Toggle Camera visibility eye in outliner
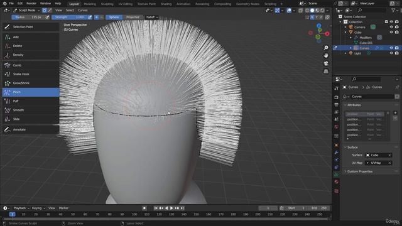Viewport: 402px width, 226px height. [391, 27]
